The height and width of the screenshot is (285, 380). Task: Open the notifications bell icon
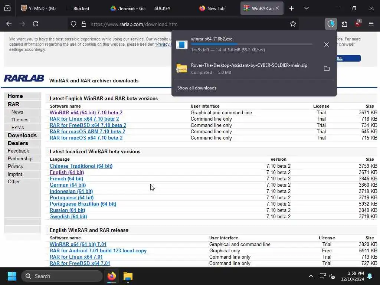(370, 276)
